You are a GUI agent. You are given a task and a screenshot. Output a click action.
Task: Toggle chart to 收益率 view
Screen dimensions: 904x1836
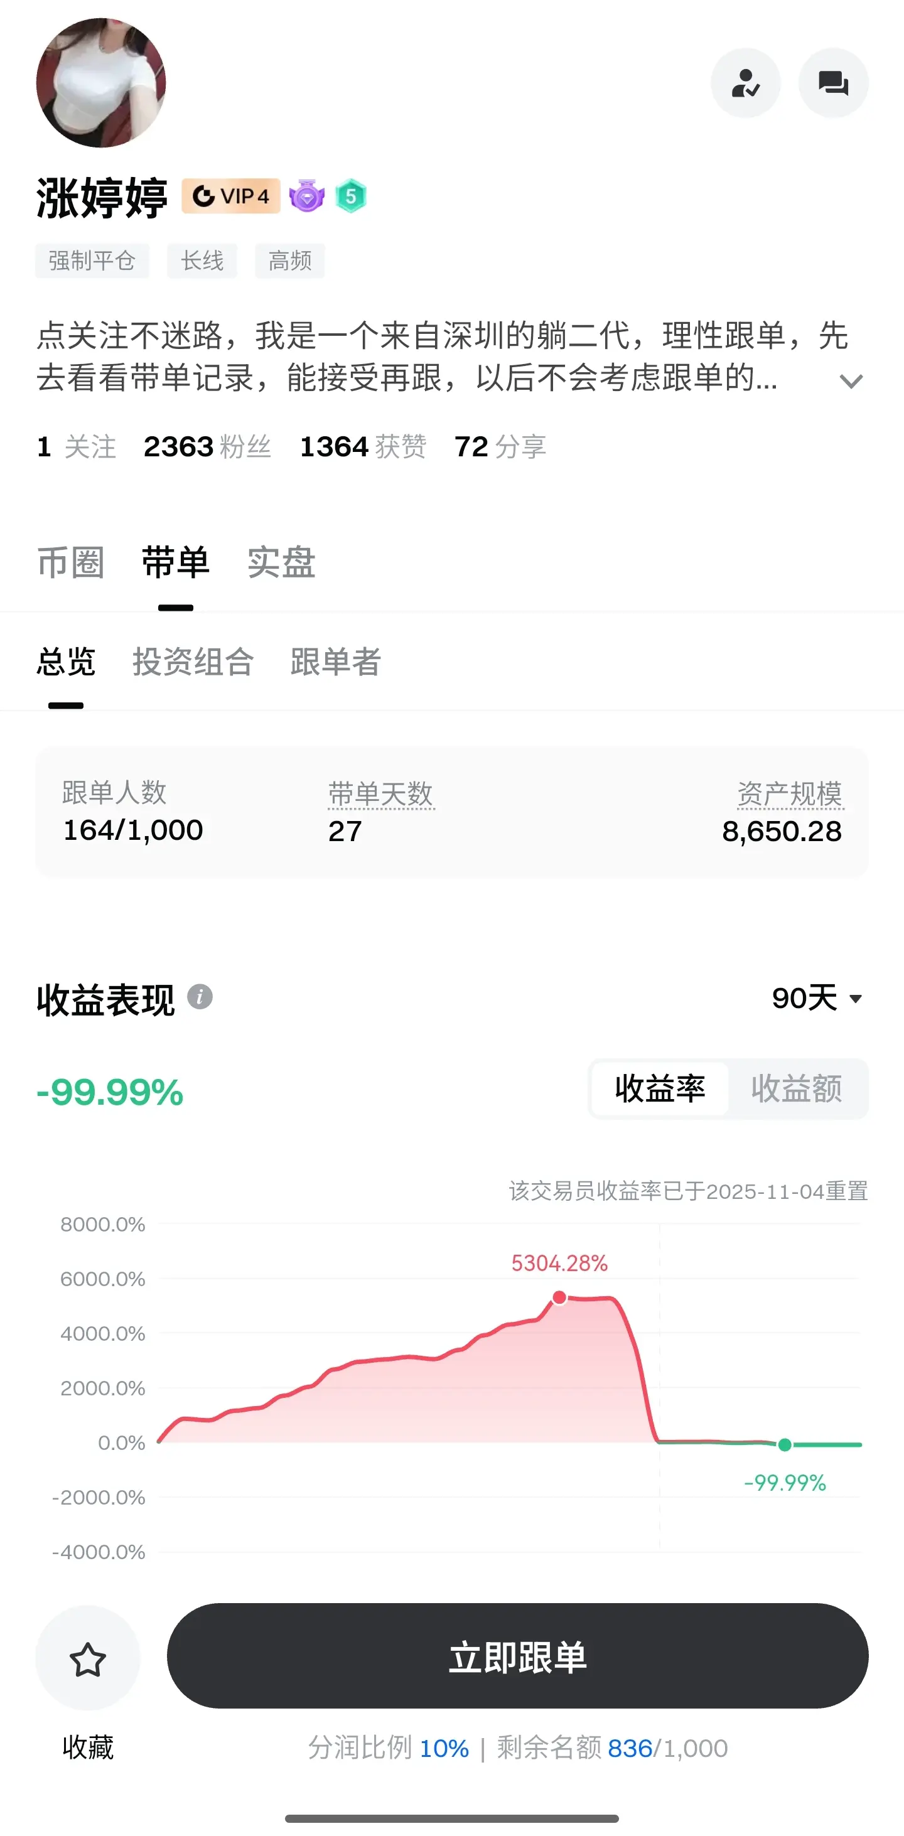pyautogui.click(x=660, y=1089)
